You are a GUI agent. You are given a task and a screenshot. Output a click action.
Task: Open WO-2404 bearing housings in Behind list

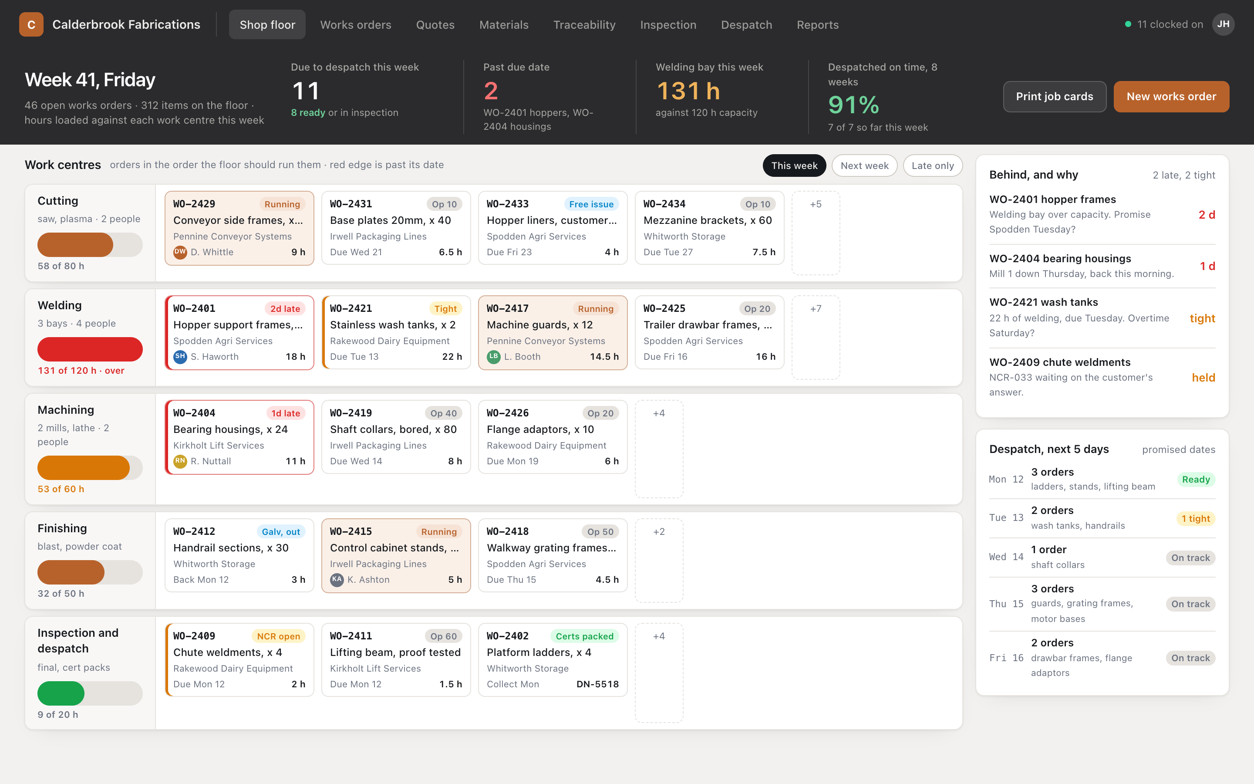1102,266
